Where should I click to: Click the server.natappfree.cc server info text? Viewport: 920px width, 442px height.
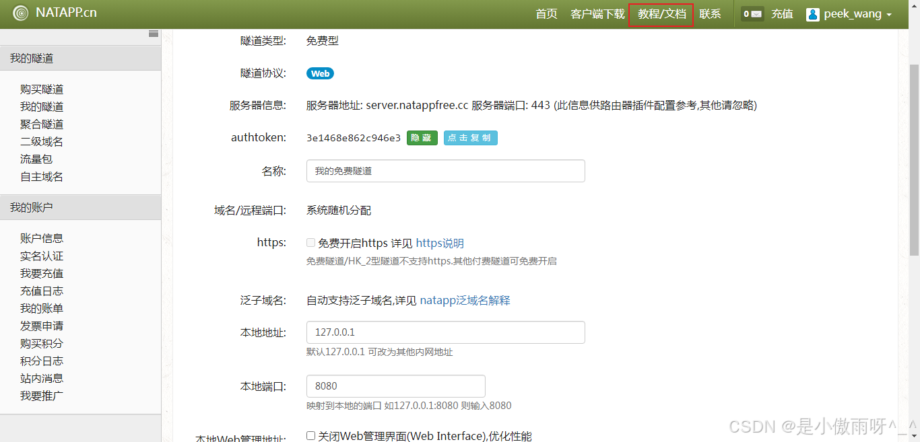tap(417, 106)
